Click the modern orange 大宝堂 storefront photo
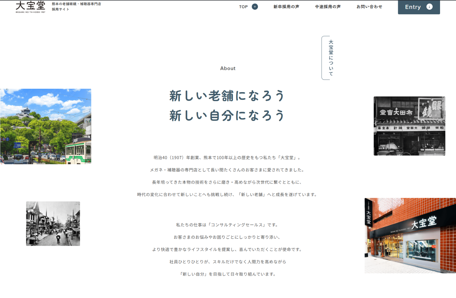The image size is (456, 298). coord(410,235)
